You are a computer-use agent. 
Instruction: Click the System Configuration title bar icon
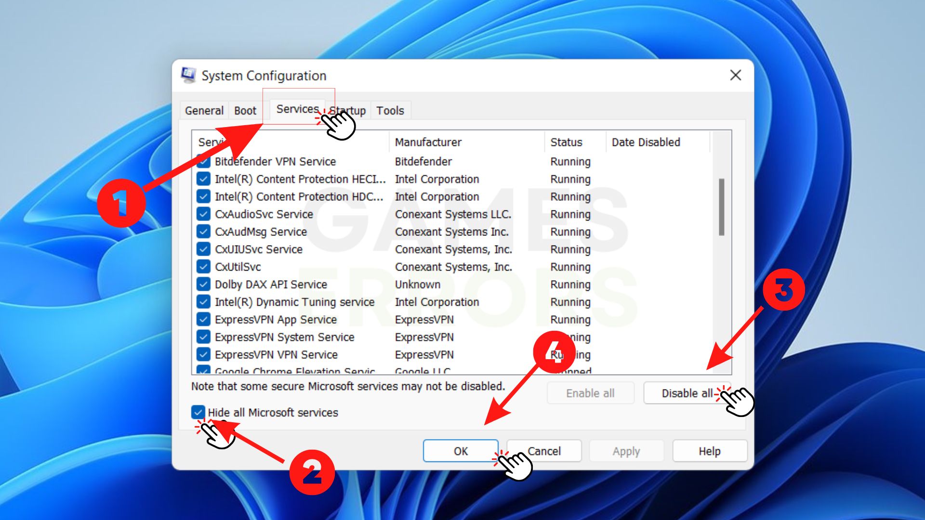pyautogui.click(x=188, y=75)
